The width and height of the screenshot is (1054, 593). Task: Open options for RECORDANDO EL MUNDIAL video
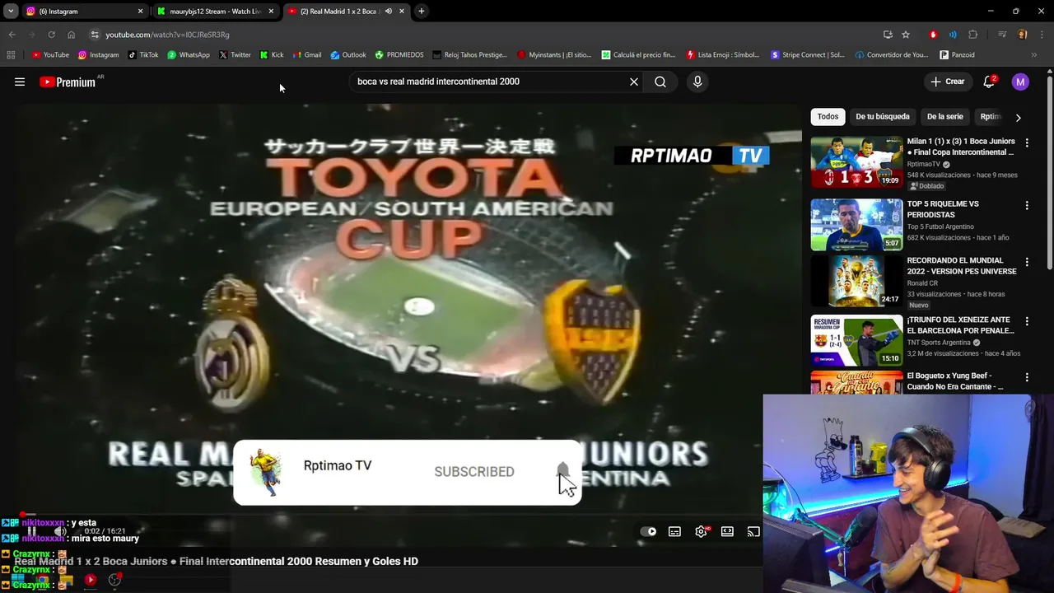pos(1026,263)
